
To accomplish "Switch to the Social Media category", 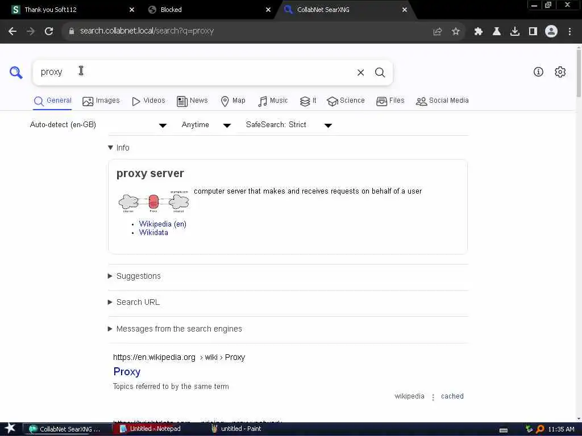I will [442, 101].
